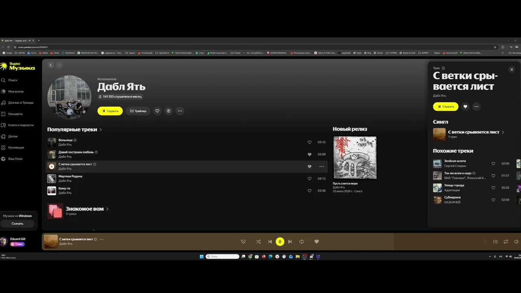Toggle like on Улицы города

click(x=493, y=188)
